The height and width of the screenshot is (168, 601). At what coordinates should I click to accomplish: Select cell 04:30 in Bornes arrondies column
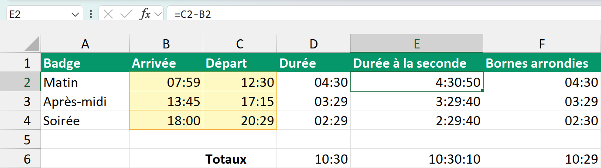542,82
